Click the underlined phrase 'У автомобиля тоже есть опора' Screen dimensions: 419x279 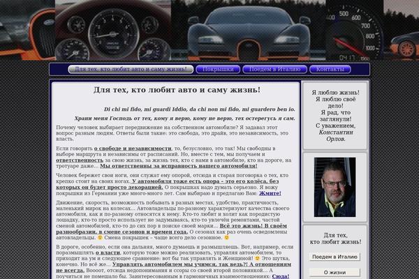pos(174,181)
